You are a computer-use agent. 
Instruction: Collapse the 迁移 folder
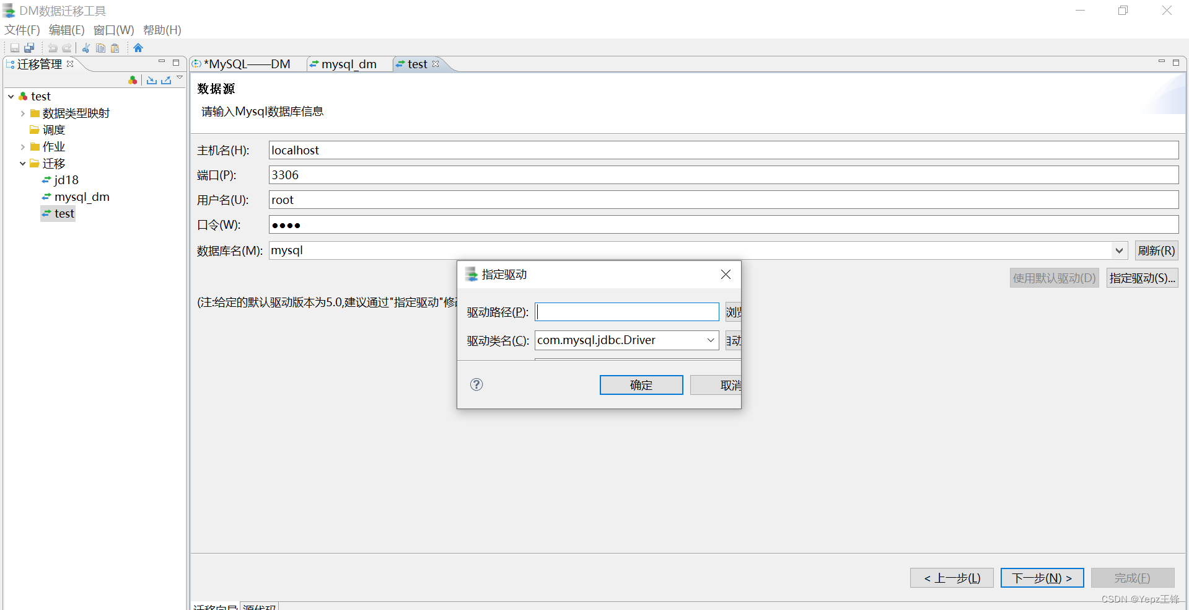coord(23,164)
